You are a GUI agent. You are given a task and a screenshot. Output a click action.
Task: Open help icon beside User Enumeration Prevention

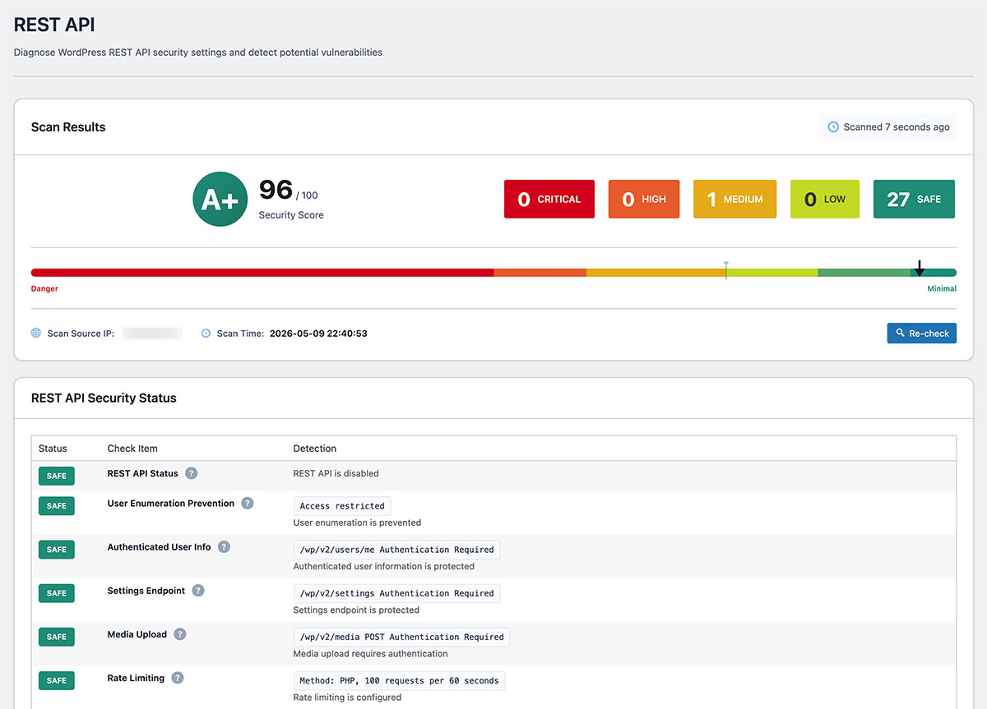click(x=248, y=504)
